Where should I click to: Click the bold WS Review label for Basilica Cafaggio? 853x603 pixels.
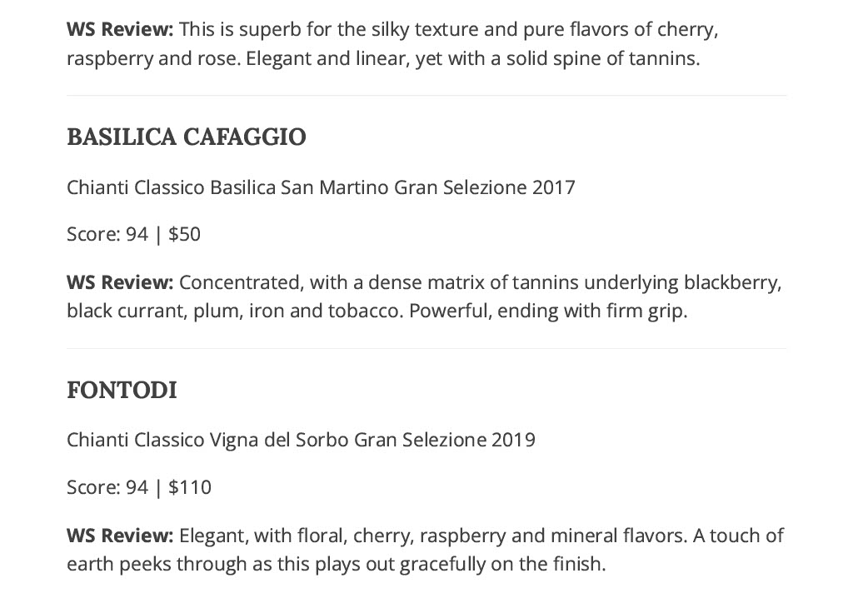click(x=120, y=282)
